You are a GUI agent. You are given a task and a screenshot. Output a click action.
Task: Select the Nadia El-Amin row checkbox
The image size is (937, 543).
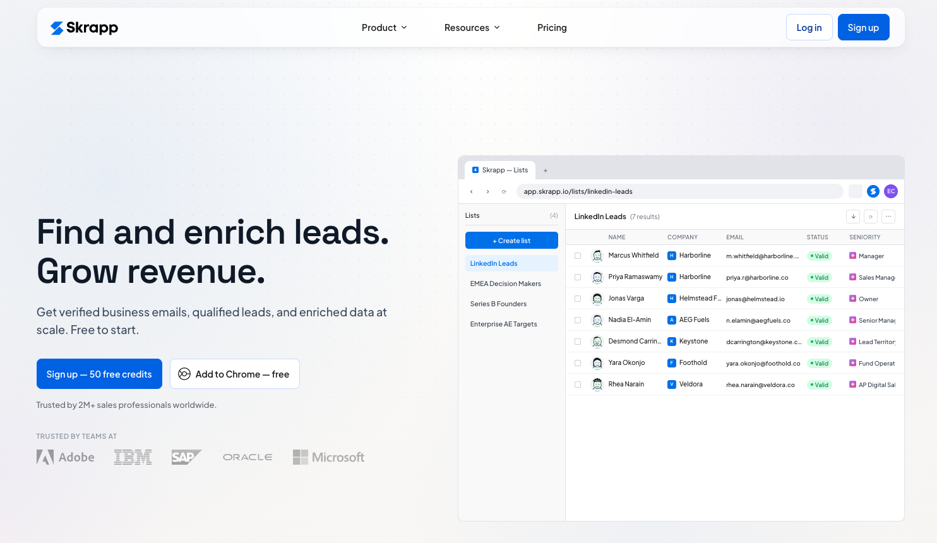[578, 320]
